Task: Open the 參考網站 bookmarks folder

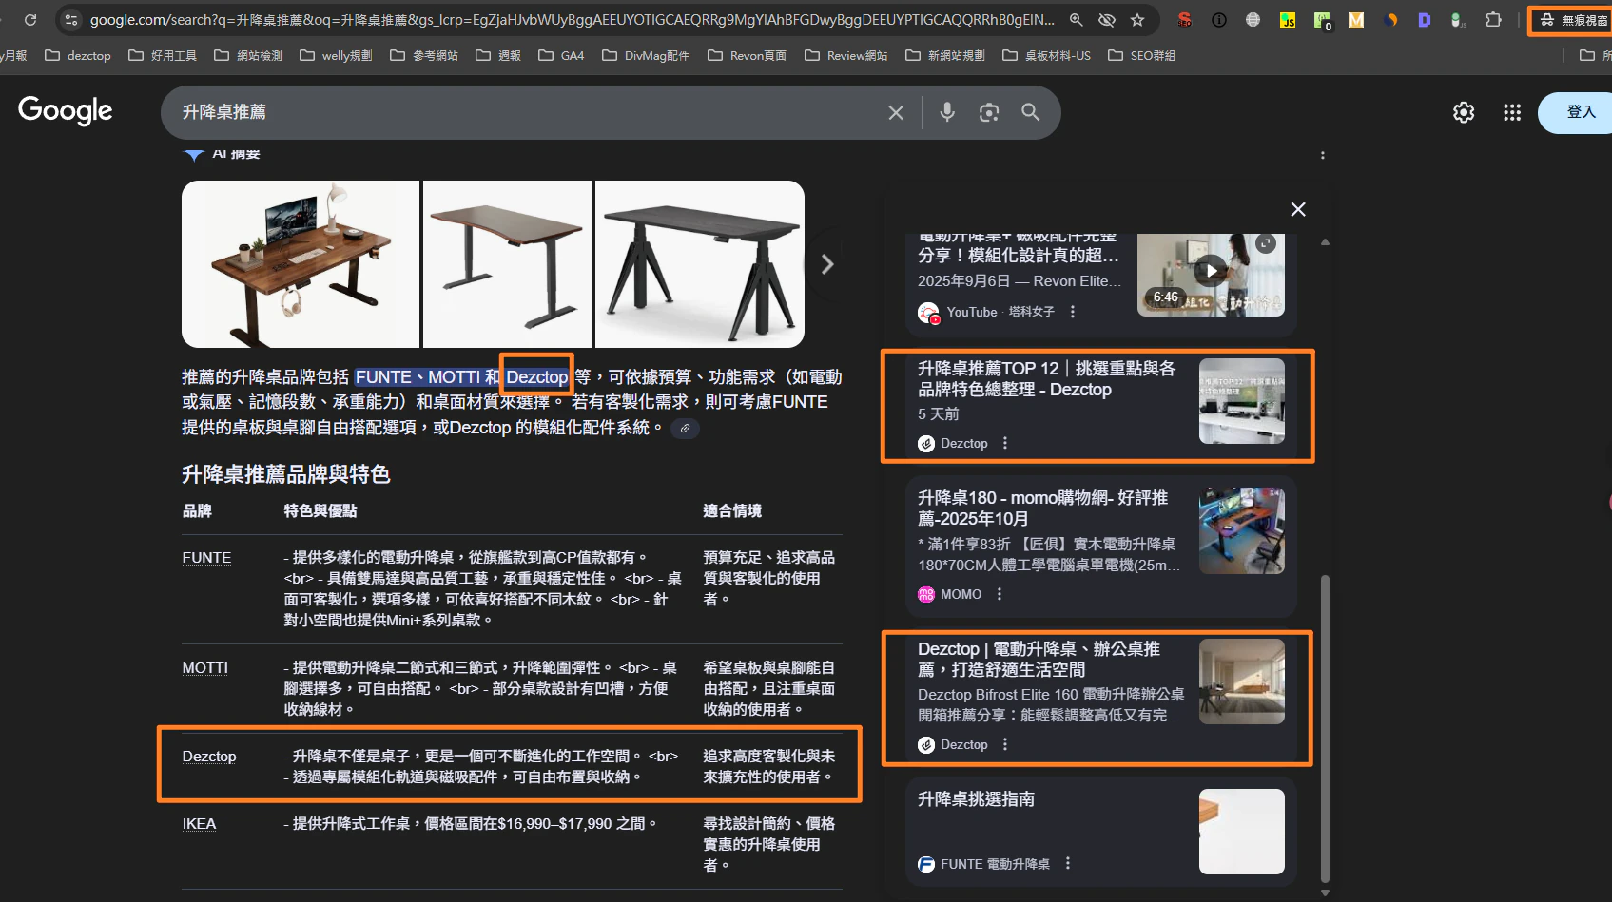Action: pos(424,55)
